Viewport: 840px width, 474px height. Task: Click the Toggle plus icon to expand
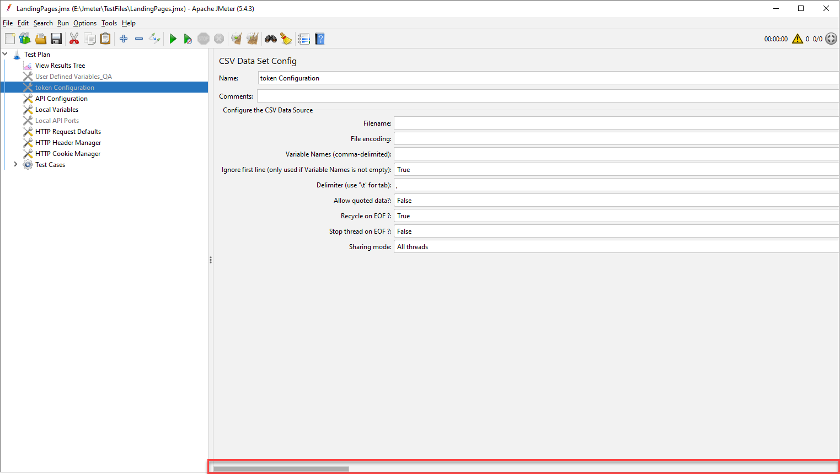point(124,39)
